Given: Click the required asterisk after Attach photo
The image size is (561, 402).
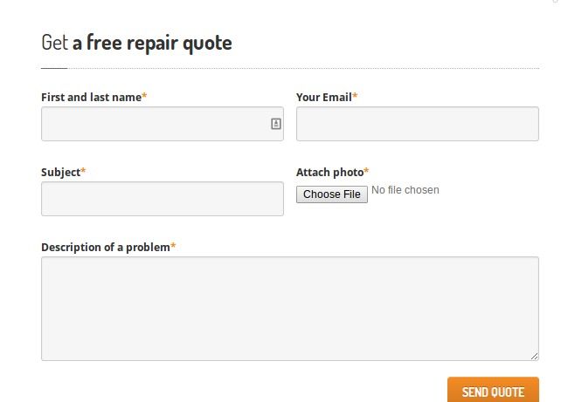Looking at the screenshot, I should (366, 171).
